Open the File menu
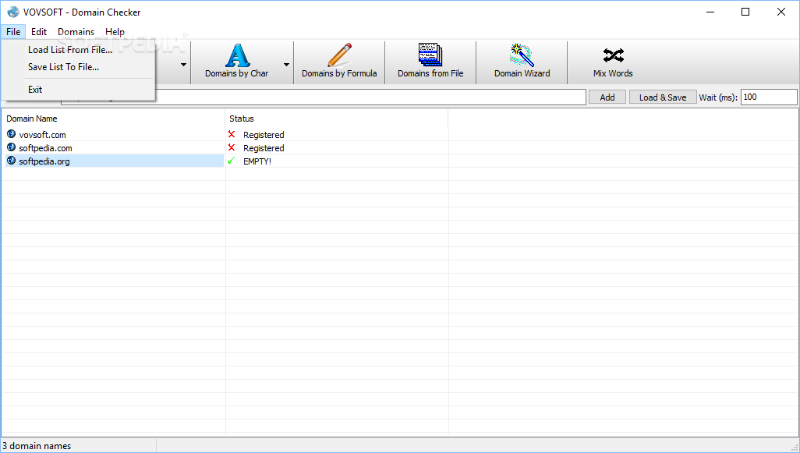The image size is (800, 453). click(x=13, y=32)
